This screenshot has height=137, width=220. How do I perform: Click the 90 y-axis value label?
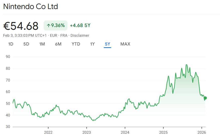[8, 57]
